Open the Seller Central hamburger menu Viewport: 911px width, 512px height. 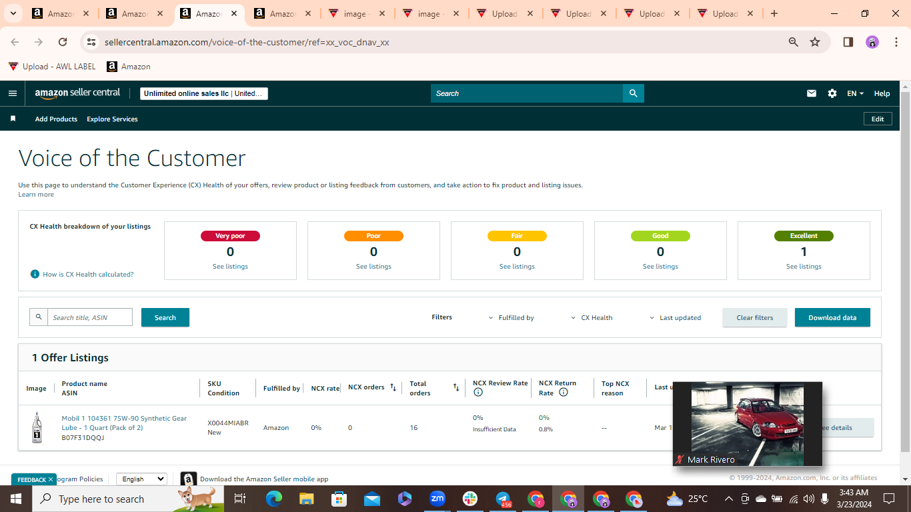click(12, 93)
